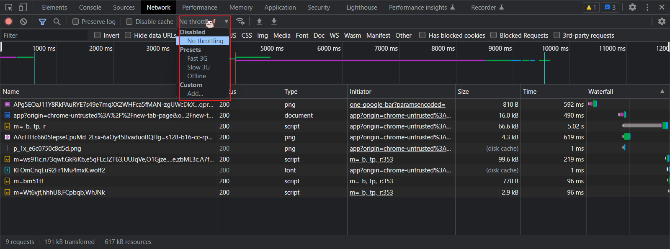Open network search with magnifier icon
This screenshot has height=249, width=670.
pos(57,21)
